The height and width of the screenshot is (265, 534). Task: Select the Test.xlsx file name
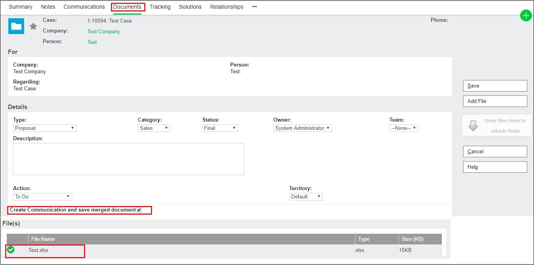[38, 250]
